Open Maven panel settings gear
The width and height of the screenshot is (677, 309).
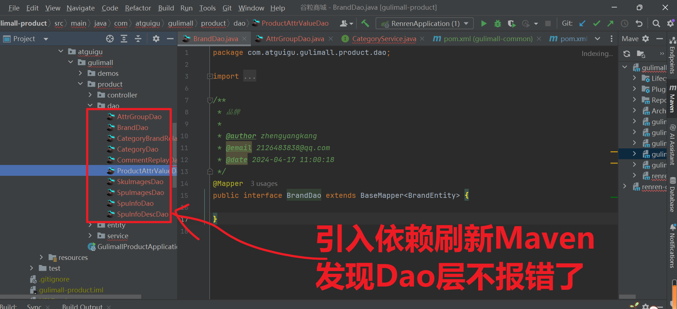click(x=646, y=39)
